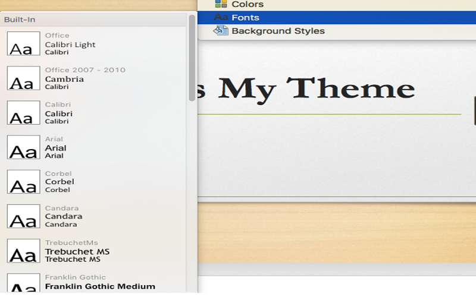Click the gray 'Office 2007 - 2010' label

pyautogui.click(x=85, y=70)
